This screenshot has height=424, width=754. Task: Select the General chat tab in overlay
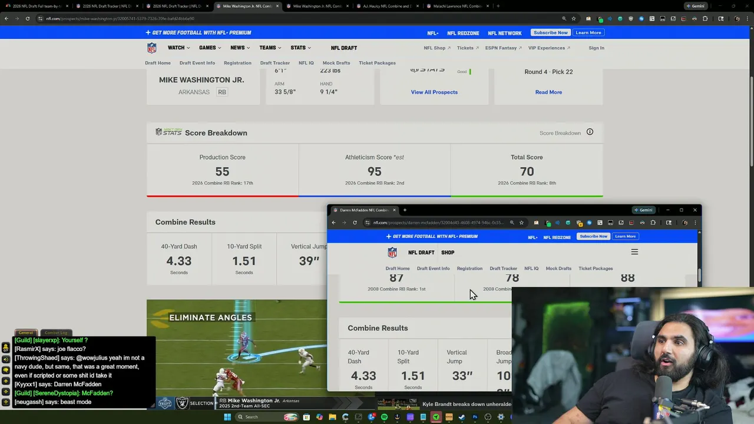(25, 333)
